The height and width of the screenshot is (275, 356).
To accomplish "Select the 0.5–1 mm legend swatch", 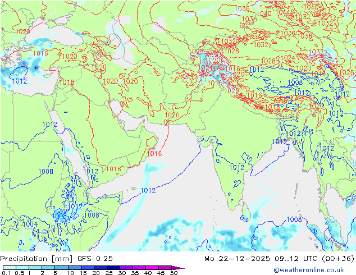I will click(x=22, y=268).
